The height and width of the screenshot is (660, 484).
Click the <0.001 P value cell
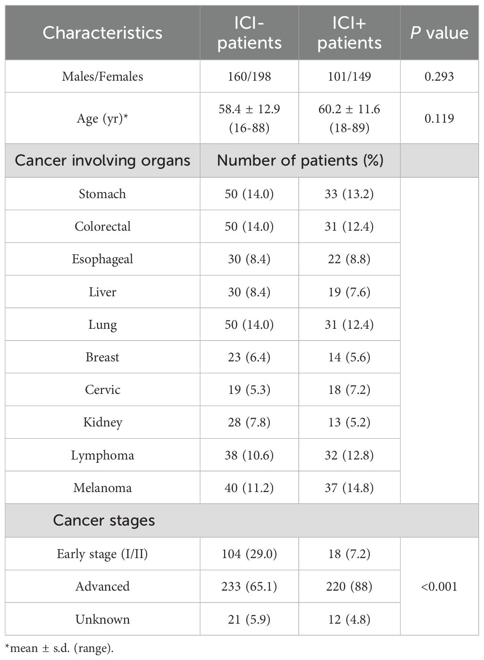(439, 586)
